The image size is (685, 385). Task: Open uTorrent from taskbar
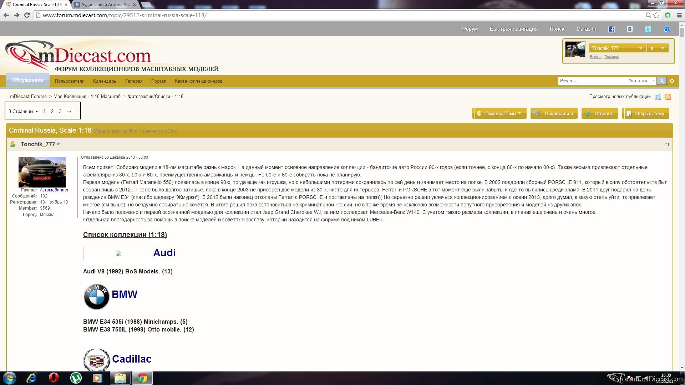point(76,378)
